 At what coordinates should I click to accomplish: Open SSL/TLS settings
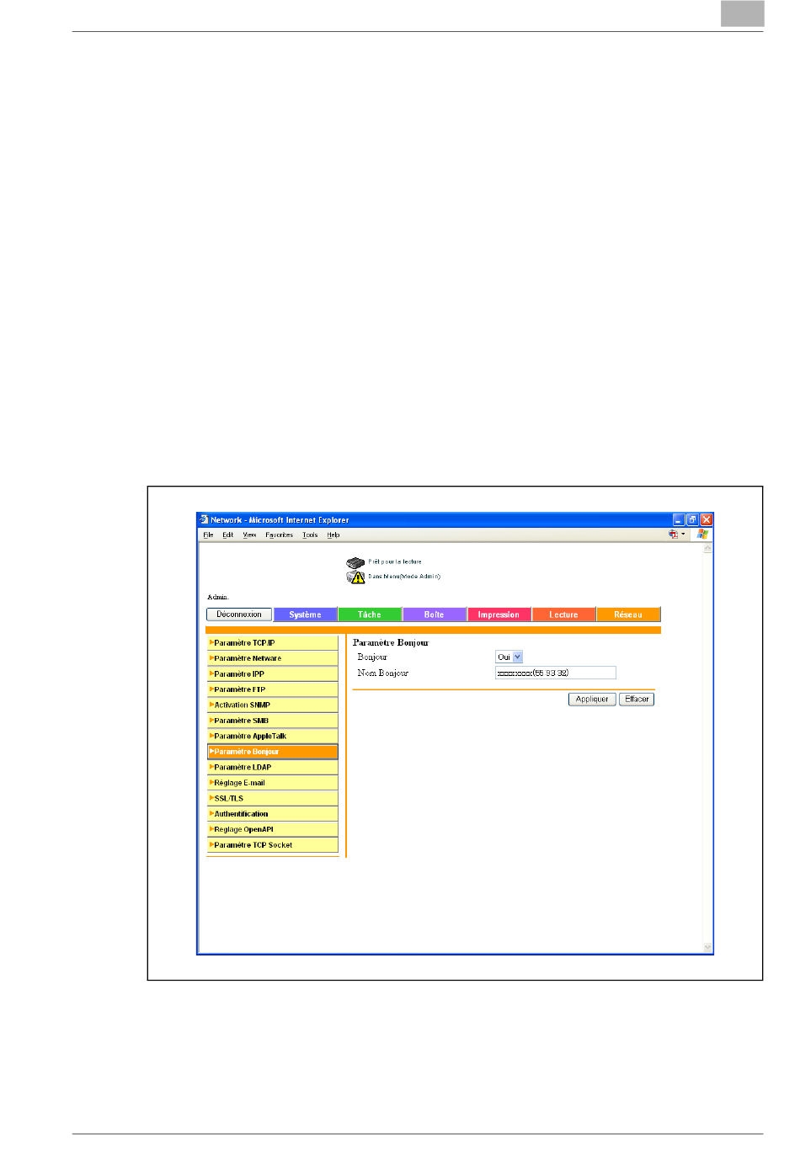click(273, 799)
